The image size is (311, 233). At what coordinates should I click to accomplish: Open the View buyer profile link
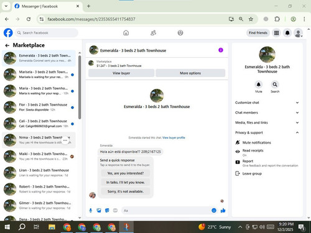coord(174,137)
